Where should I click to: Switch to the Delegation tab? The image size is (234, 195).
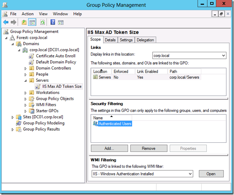coord(145,40)
